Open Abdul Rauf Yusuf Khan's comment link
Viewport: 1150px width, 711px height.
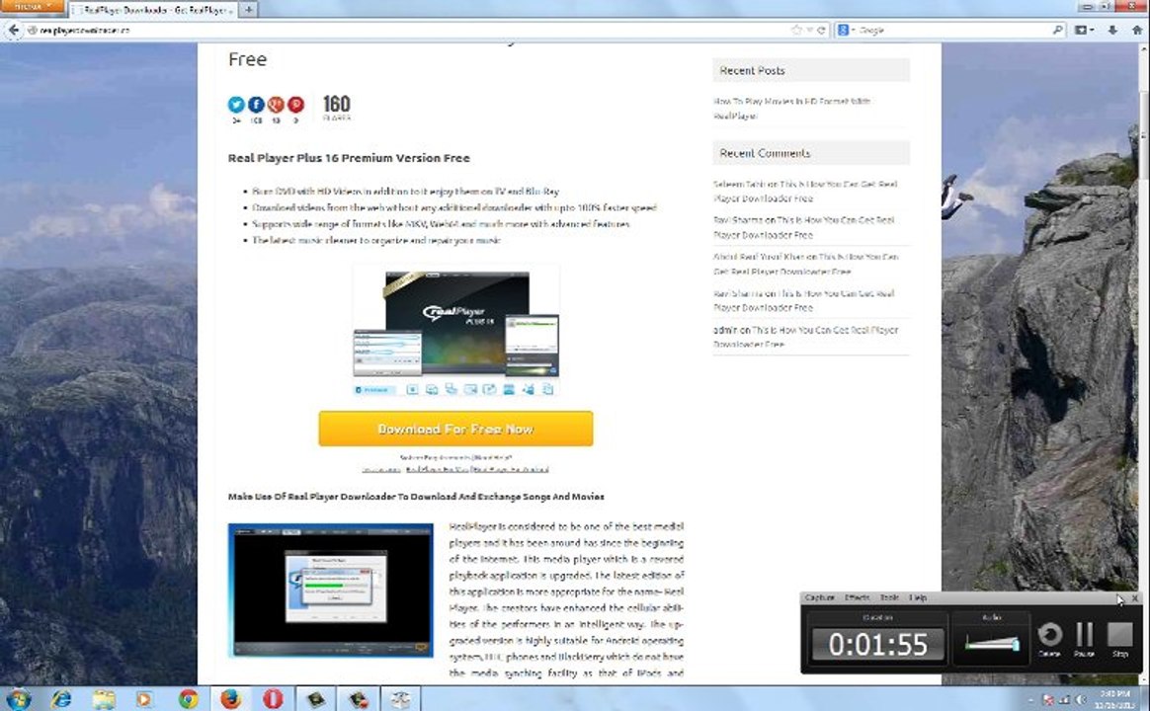coord(805,264)
